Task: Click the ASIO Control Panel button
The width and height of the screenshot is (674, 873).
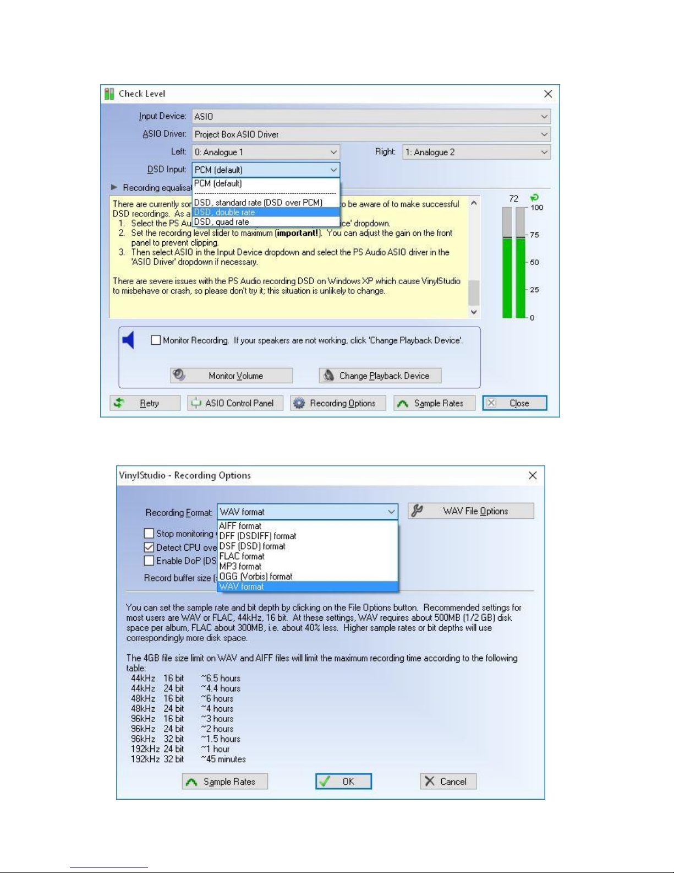Action: click(235, 403)
